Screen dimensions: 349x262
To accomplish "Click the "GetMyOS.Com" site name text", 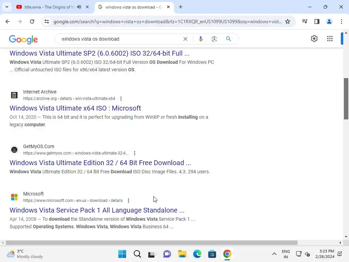I will 39,146.
